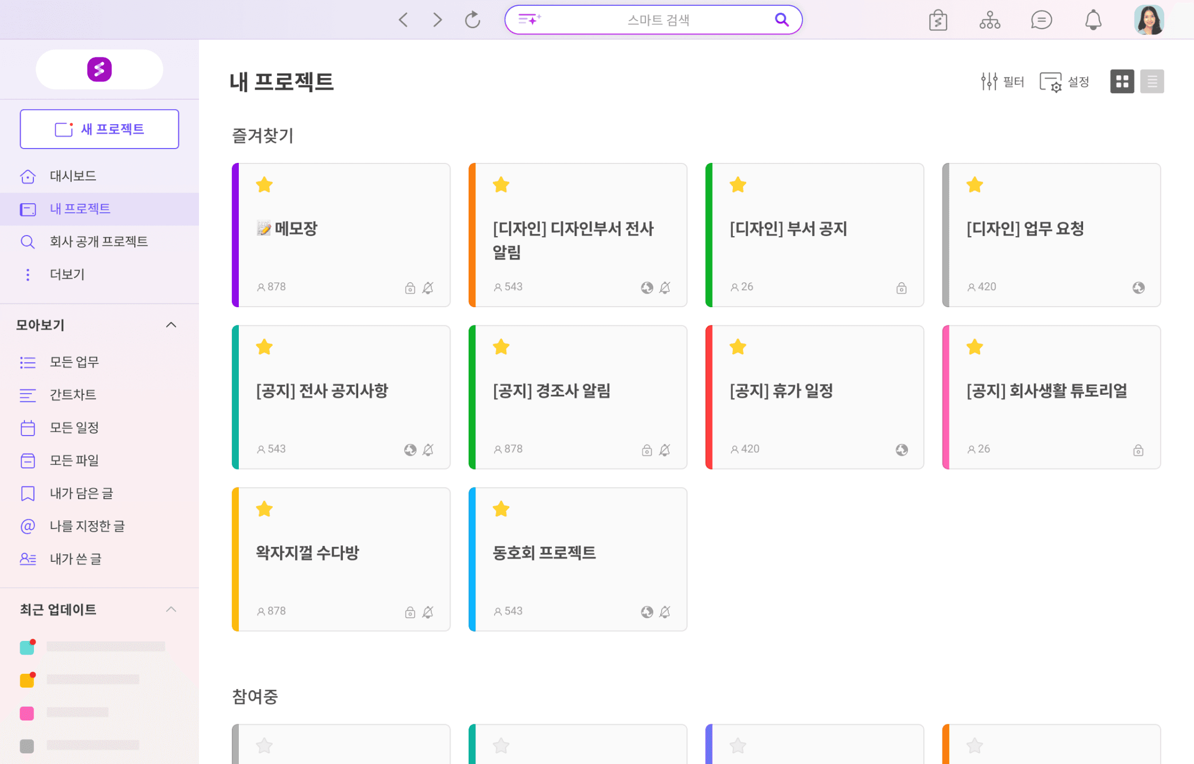Open the 필터 options

[x=1002, y=81]
